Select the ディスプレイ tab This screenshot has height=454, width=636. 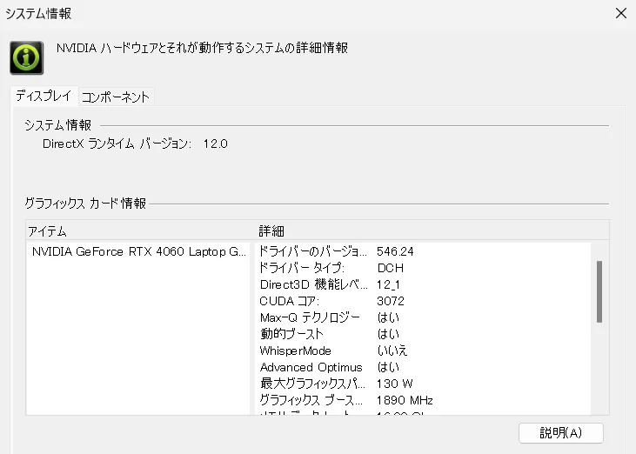(44, 97)
